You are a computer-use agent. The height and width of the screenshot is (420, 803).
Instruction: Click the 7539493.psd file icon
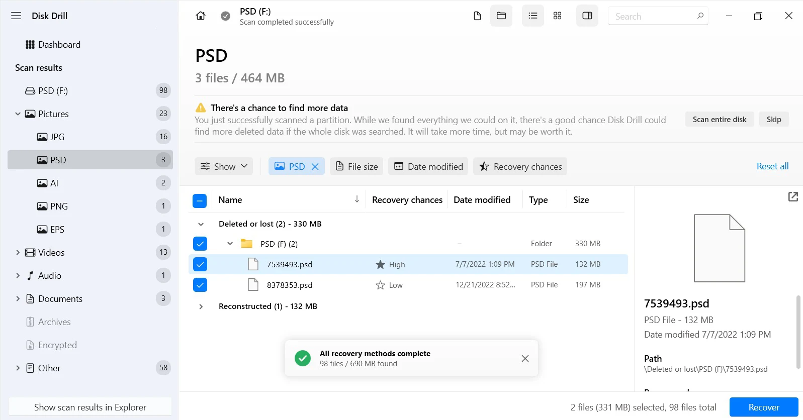253,264
